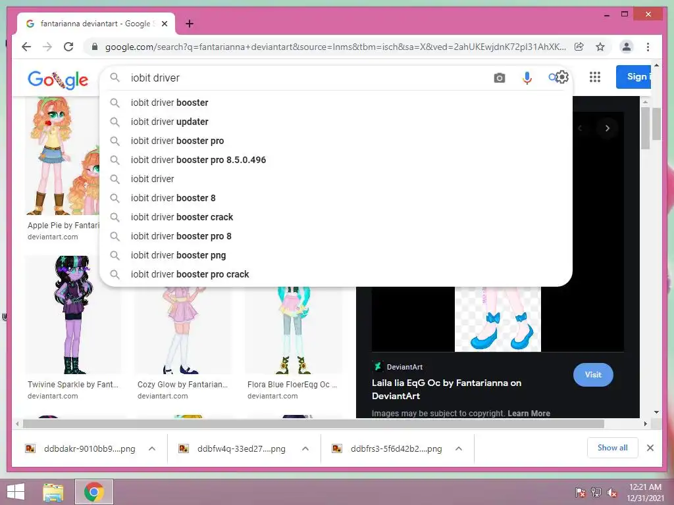Open a new tab with the plus button
The image size is (674, 505).
[189, 24]
